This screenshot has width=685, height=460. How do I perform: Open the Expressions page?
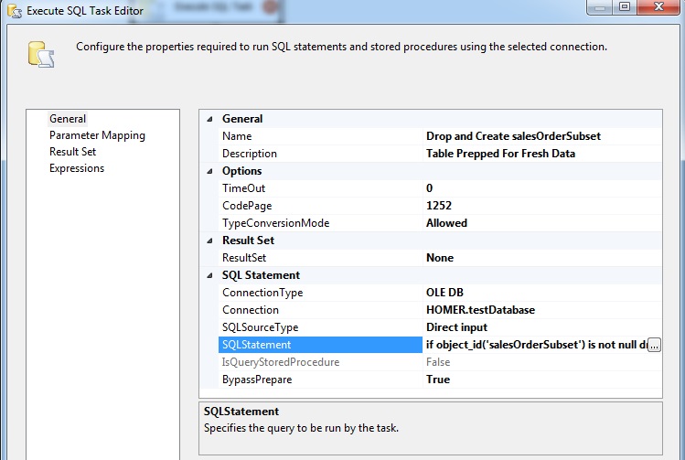coord(77,168)
